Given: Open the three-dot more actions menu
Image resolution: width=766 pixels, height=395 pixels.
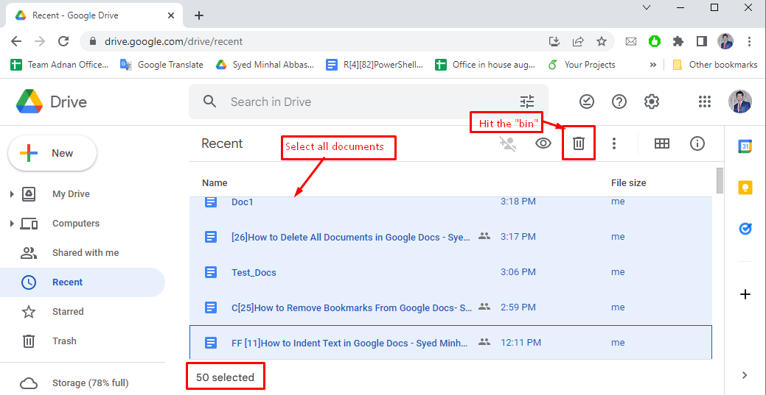Looking at the screenshot, I should (614, 143).
